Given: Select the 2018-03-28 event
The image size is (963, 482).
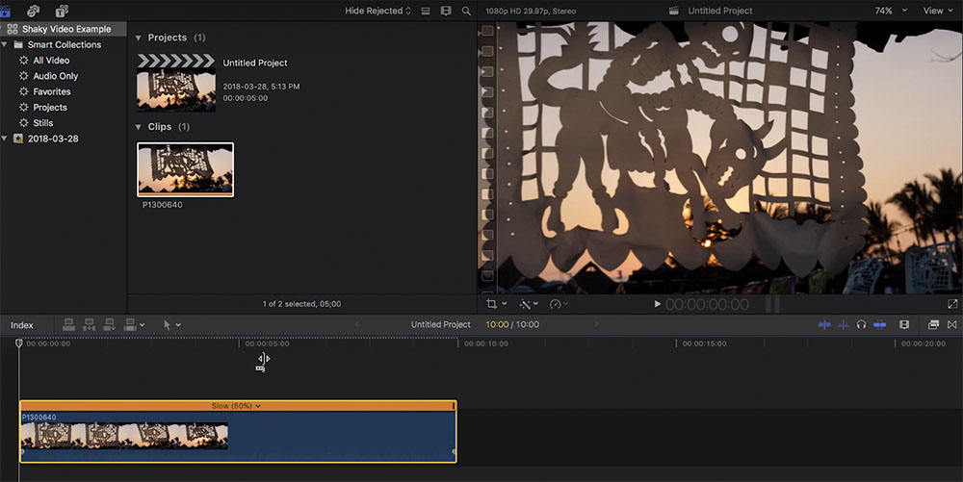Looking at the screenshot, I should coord(53,139).
